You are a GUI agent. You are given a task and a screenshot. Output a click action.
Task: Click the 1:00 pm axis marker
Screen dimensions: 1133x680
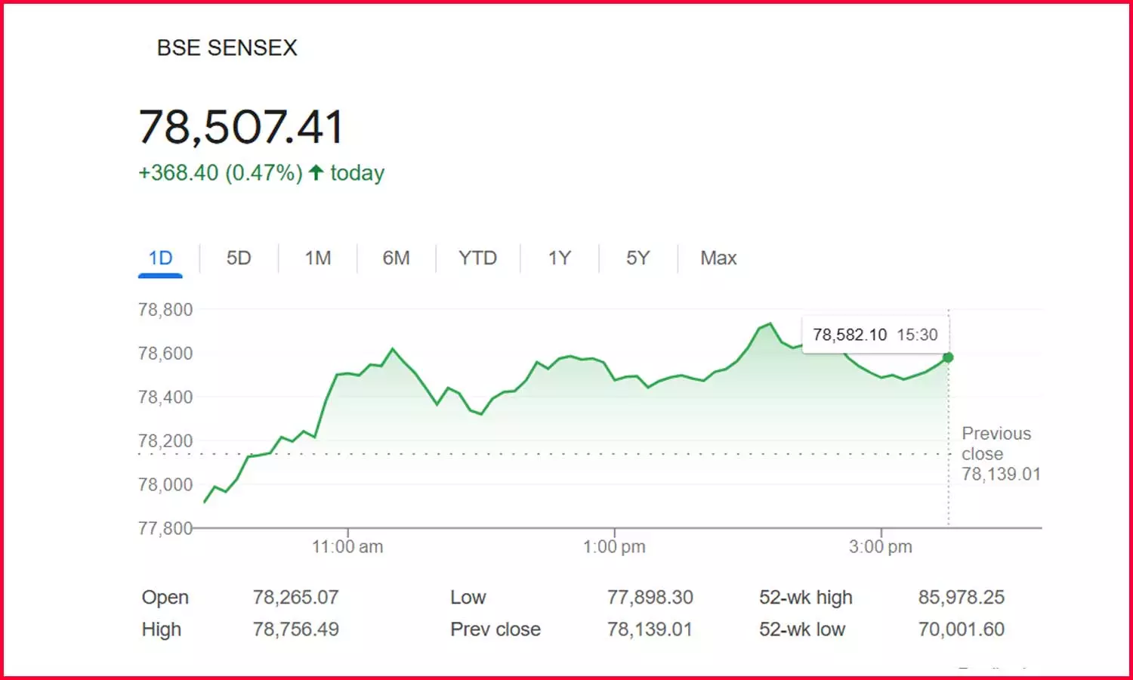pos(614,546)
